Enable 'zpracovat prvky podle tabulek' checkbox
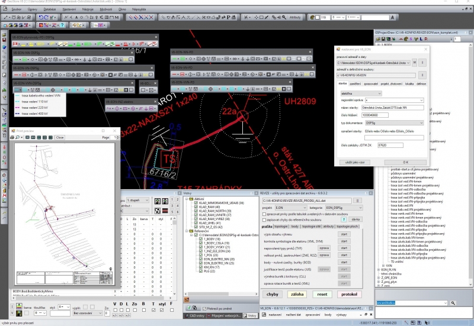The height and width of the screenshot is (326, 474). tap(264, 214)
